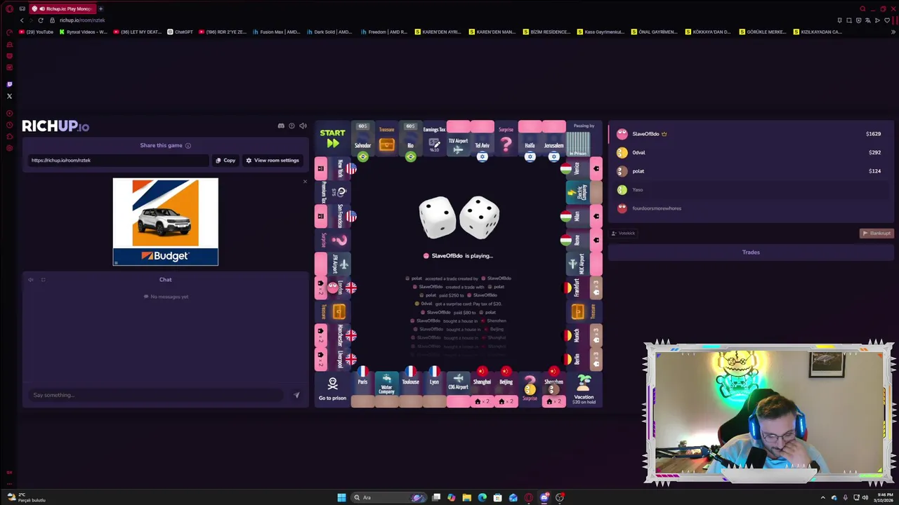This screenshot has height=505, width=899.
Task: Click the Bankrupt button
Action: point(877,234)
